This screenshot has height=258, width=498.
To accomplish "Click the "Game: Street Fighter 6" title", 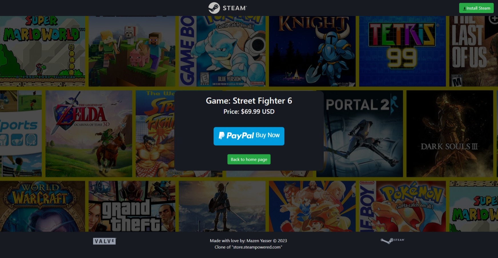I will [249, 101].
